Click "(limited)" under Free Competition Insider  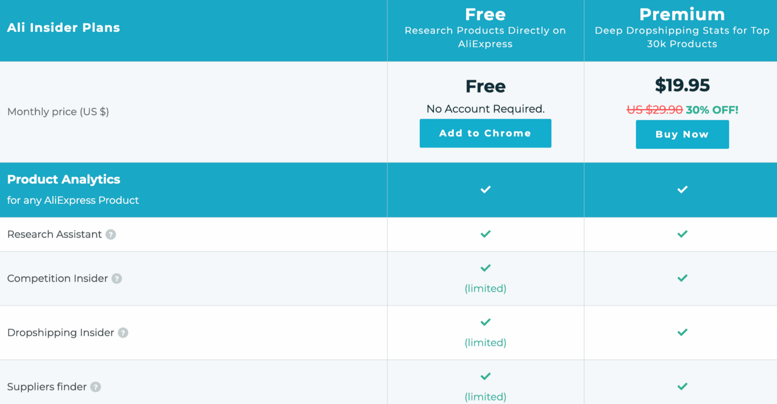pos(485,288)
